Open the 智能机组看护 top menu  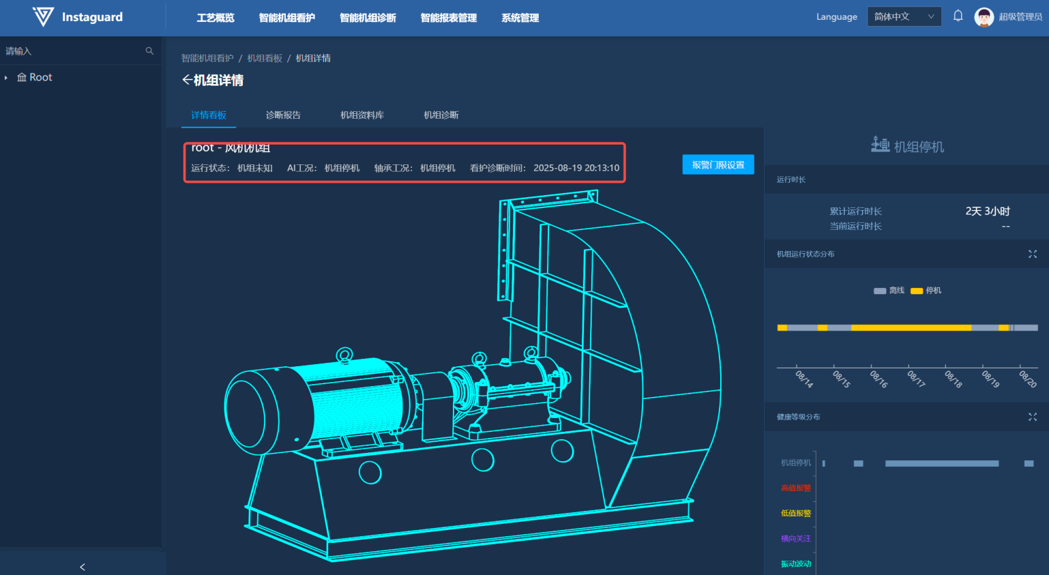click(x=286, y=18)
